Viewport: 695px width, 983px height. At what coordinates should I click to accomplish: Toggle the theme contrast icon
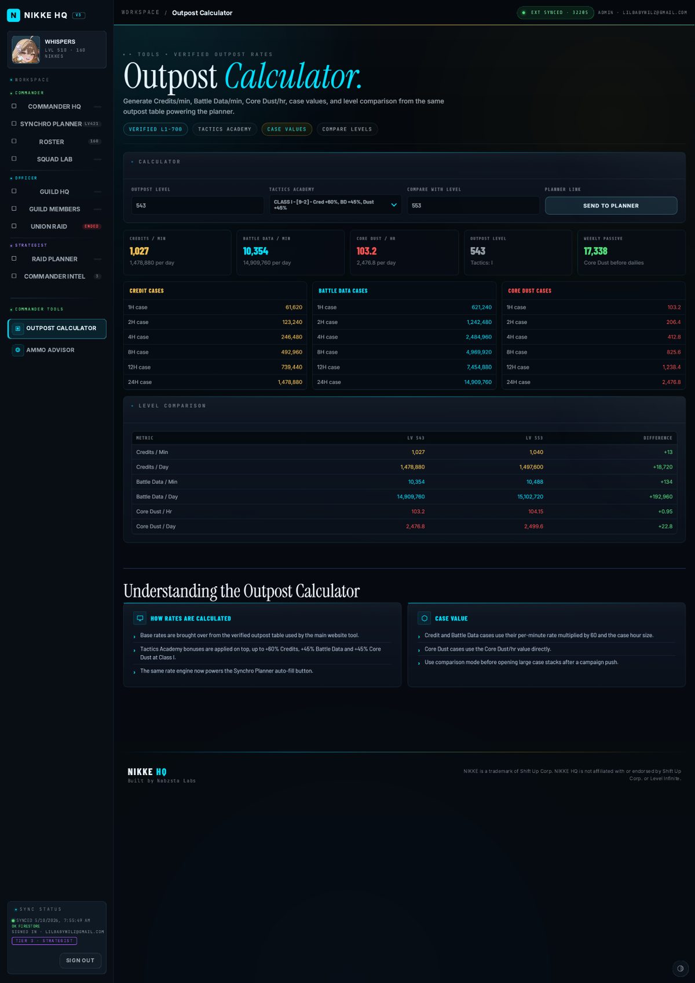(680, 969)
